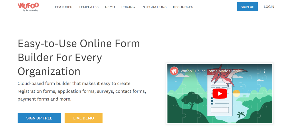Open video title 'Wufoo - Online Forms Made Simple'
Screen dimensions: 293x131
click(211, 71)
